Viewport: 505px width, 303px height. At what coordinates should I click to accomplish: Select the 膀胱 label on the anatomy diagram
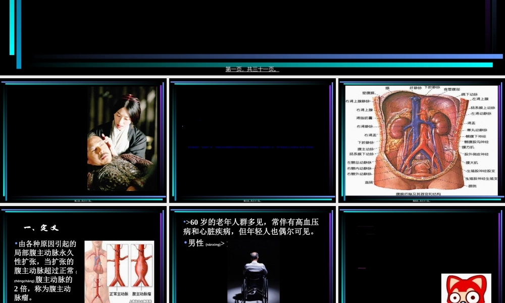coord(473,186)
